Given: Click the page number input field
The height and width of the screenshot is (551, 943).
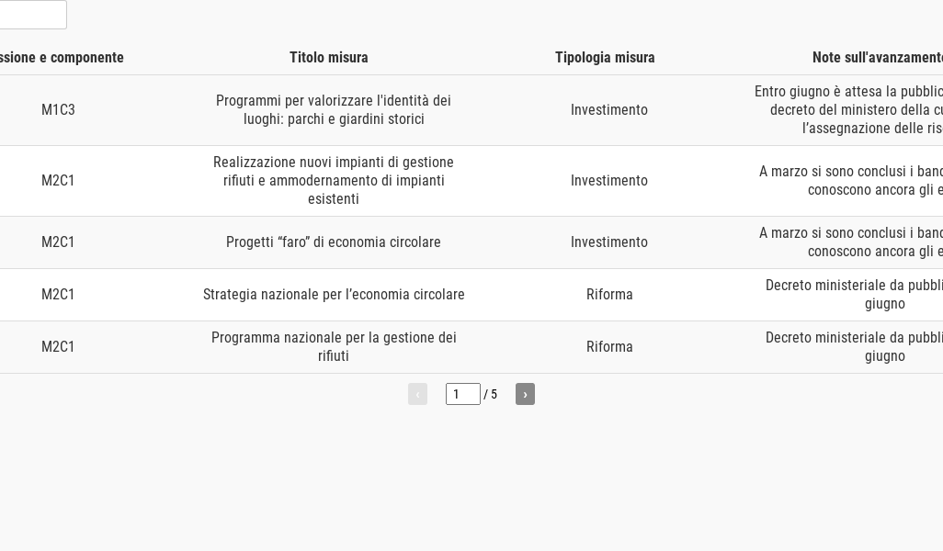Looking at the screenshot, I should tap(462, 394).
